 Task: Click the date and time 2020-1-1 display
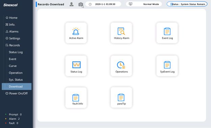pos(103,4)
